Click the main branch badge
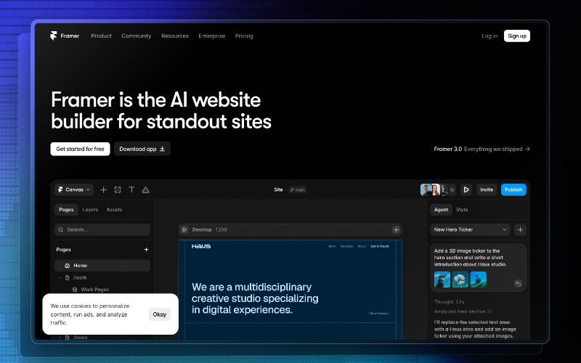This screenshot has width=581, height=363. (298, 189)
